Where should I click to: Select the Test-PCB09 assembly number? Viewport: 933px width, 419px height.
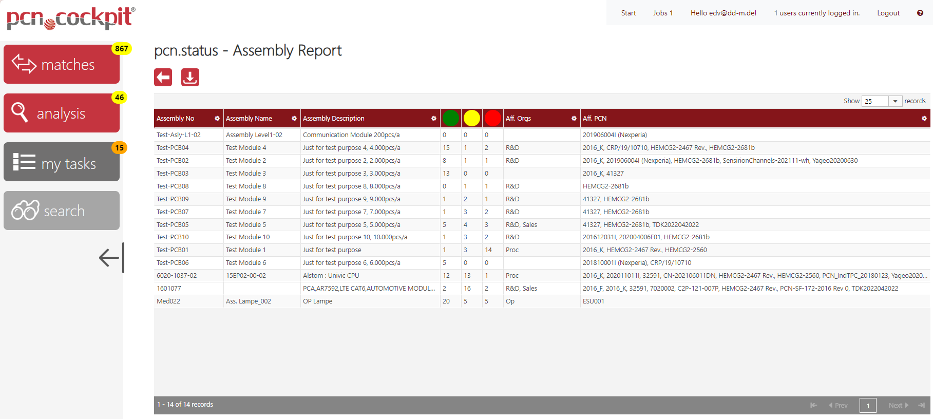(173, 199)
